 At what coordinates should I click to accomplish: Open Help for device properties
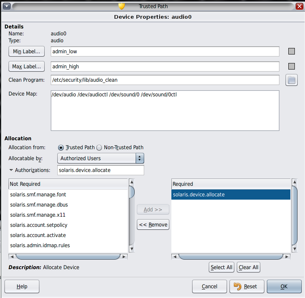(22, 286)
